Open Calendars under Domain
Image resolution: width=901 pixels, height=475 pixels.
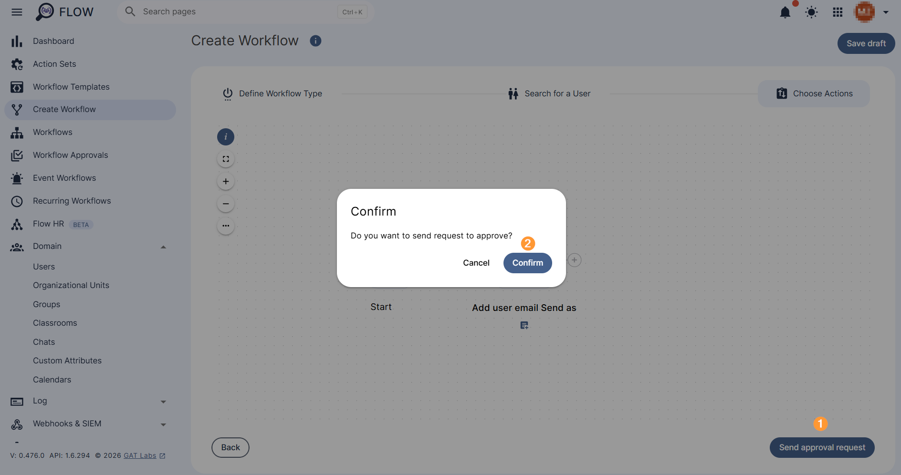(52, 380)
